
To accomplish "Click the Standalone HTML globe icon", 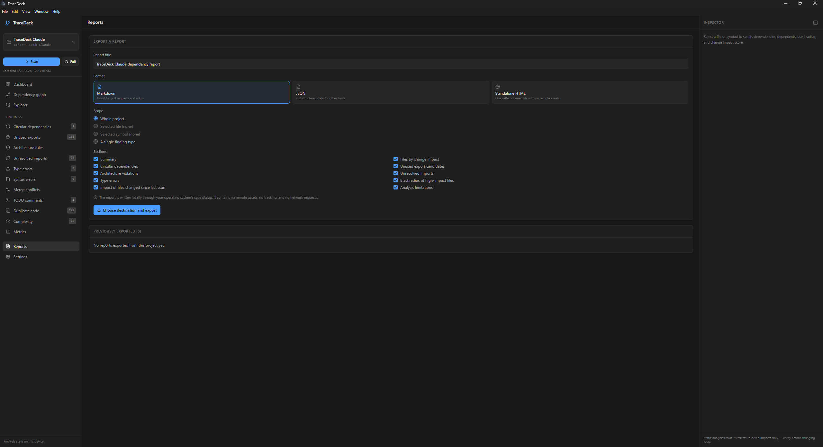I will tap(498, 87).
